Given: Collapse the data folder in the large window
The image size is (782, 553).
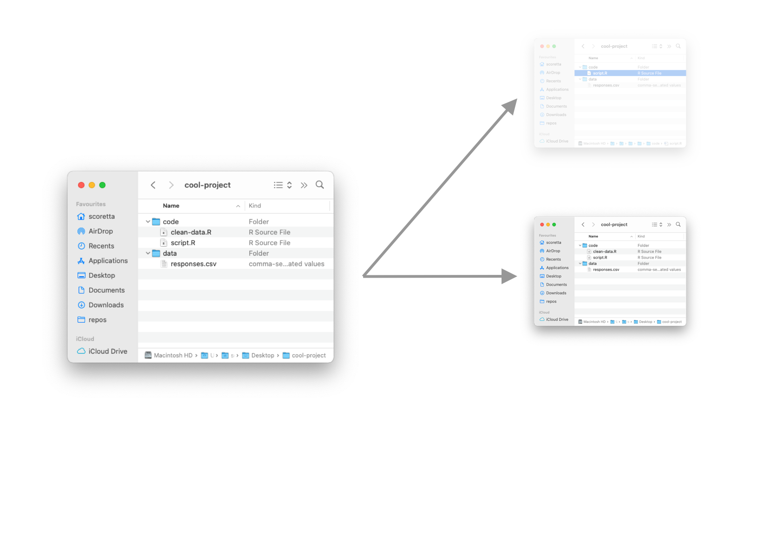Looking at the screenshot, I should pos(148,254).
